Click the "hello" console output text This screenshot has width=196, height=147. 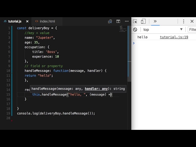[142, 37]
